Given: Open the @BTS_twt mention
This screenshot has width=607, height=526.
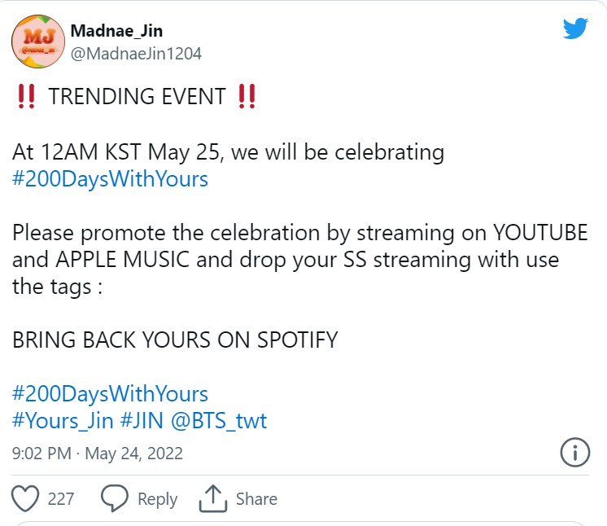Looking at the screenshot, I should pyautogui.click(x=219, y=421).
